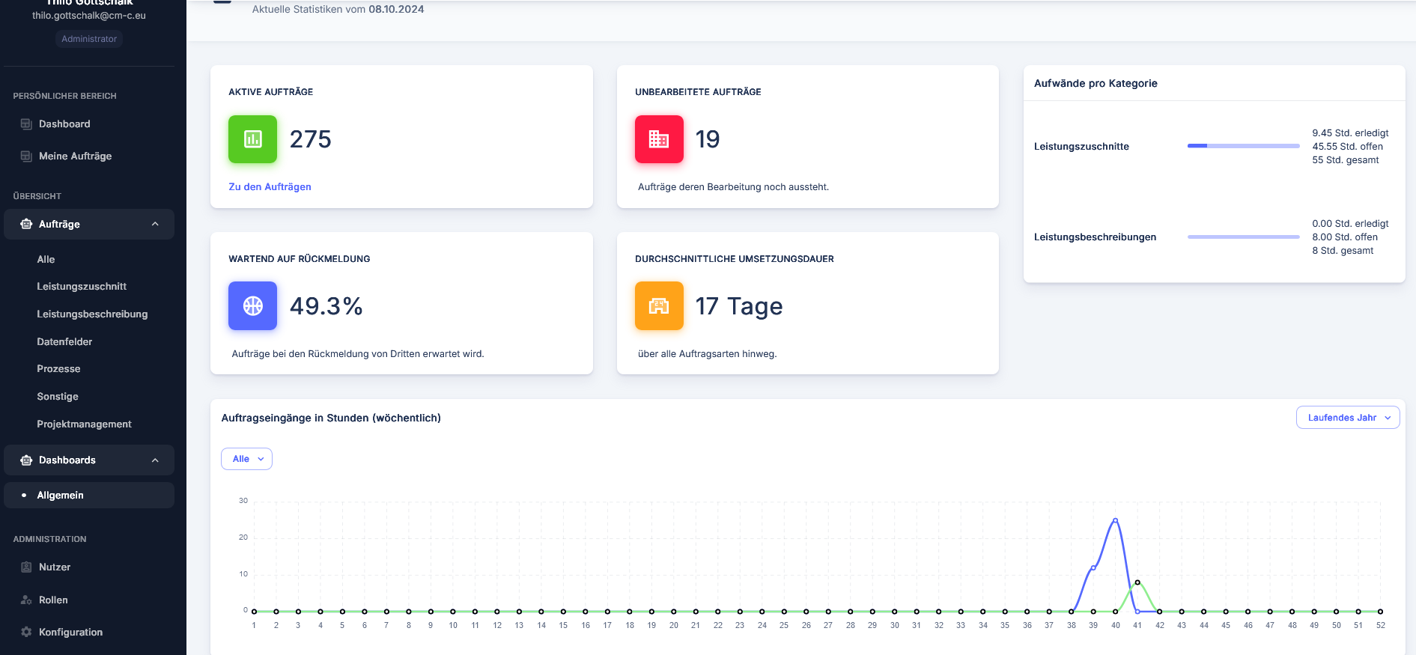1416x655 pixels.
Task: Click the Aufwände pro Kategorie heading
Action: pyautogui.click(x=1096, y=83)
